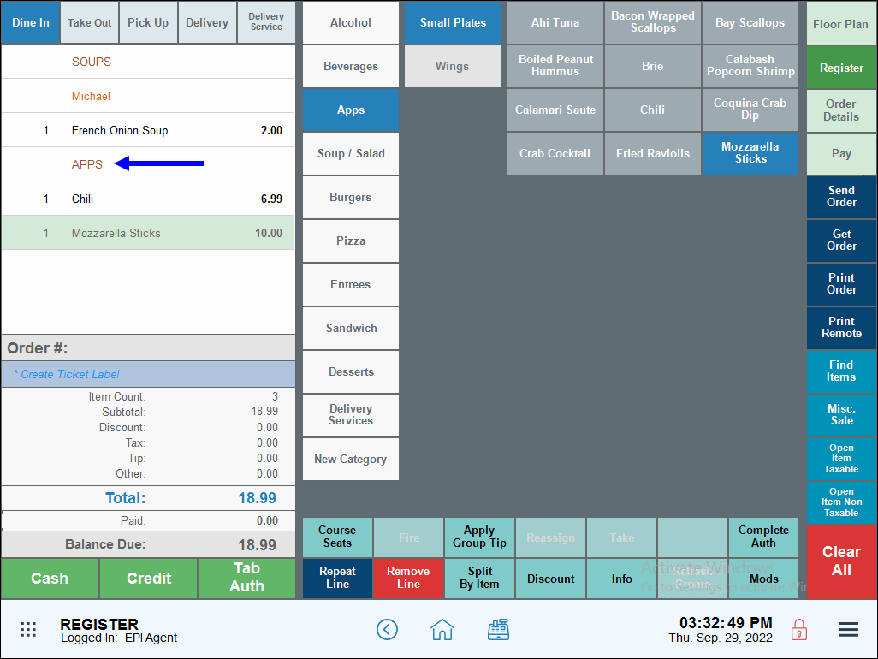
Task: Add Boiled Peanut Hummus item
Action: 555,66
